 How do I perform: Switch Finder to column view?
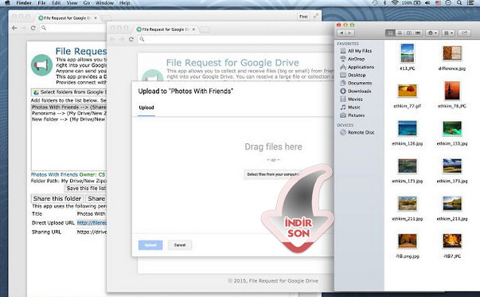408,33
